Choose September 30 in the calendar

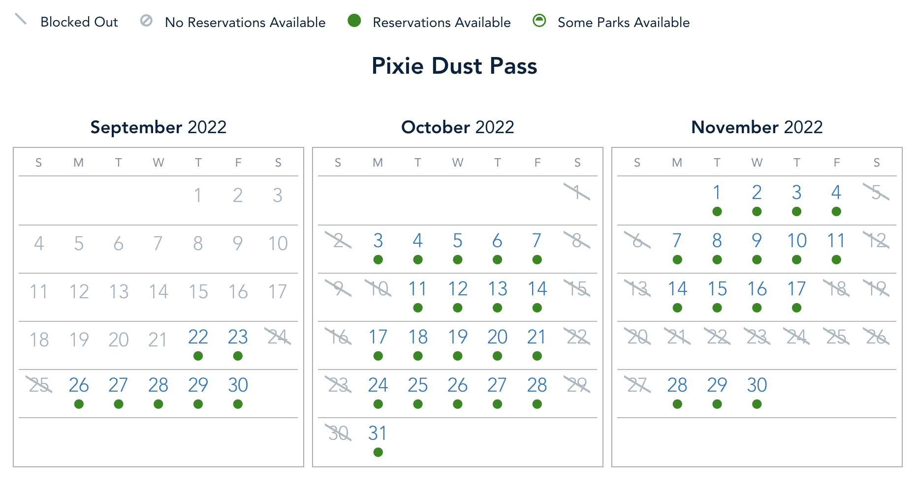[238, 385]
